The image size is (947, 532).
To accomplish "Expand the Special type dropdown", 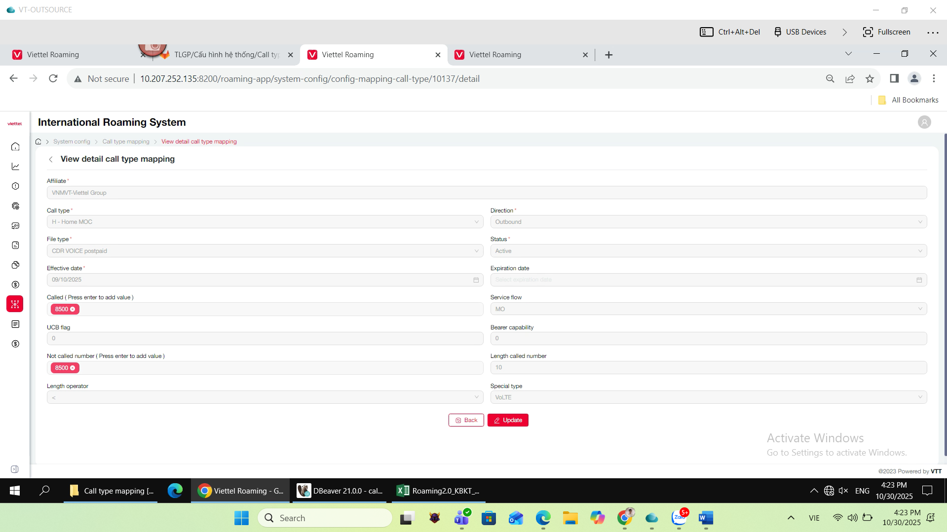I will (x=708, y=397).
